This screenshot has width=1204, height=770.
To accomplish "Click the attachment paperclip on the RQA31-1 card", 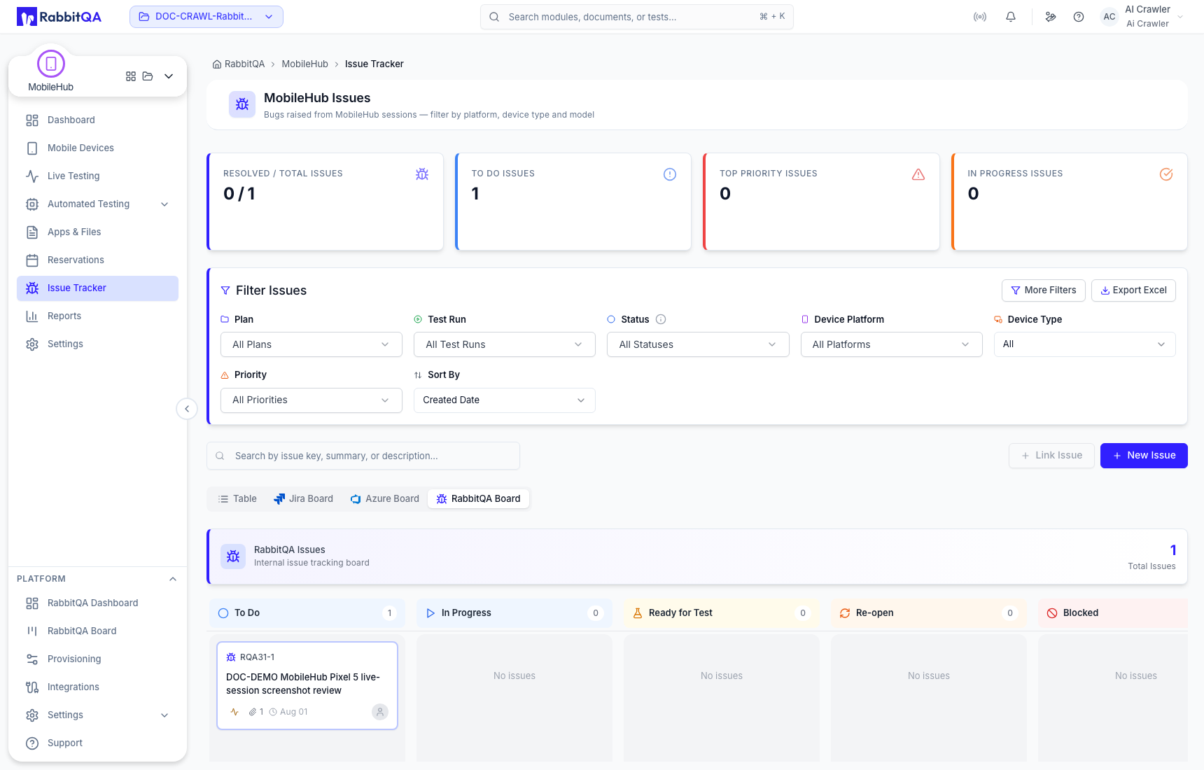I will click(x=253, y=712).
